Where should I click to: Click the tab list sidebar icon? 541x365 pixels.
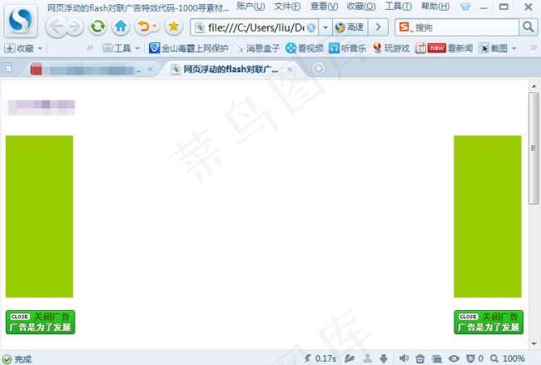click(7, 68)
